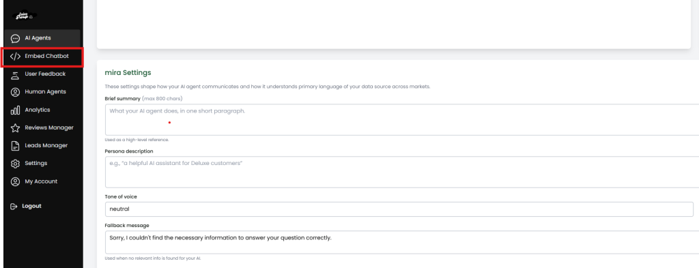Go to My Account page
The height and width of the screenshot is (268, 699).
(x=42, y=181)
